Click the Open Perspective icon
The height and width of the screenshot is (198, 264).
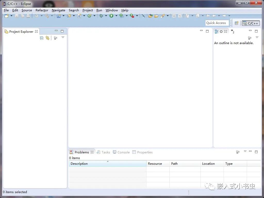(x=237, y=23)
